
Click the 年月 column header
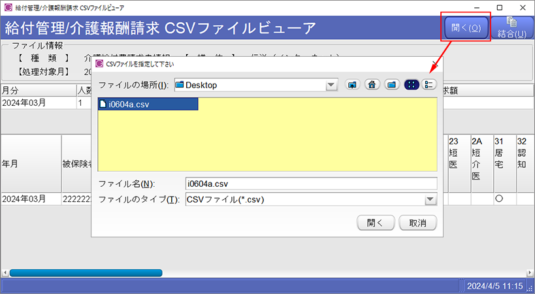31,164
